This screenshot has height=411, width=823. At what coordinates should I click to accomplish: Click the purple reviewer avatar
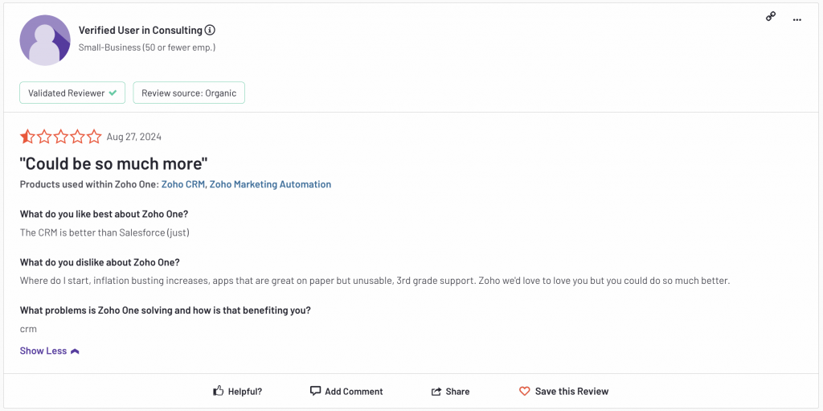point(45,40)
